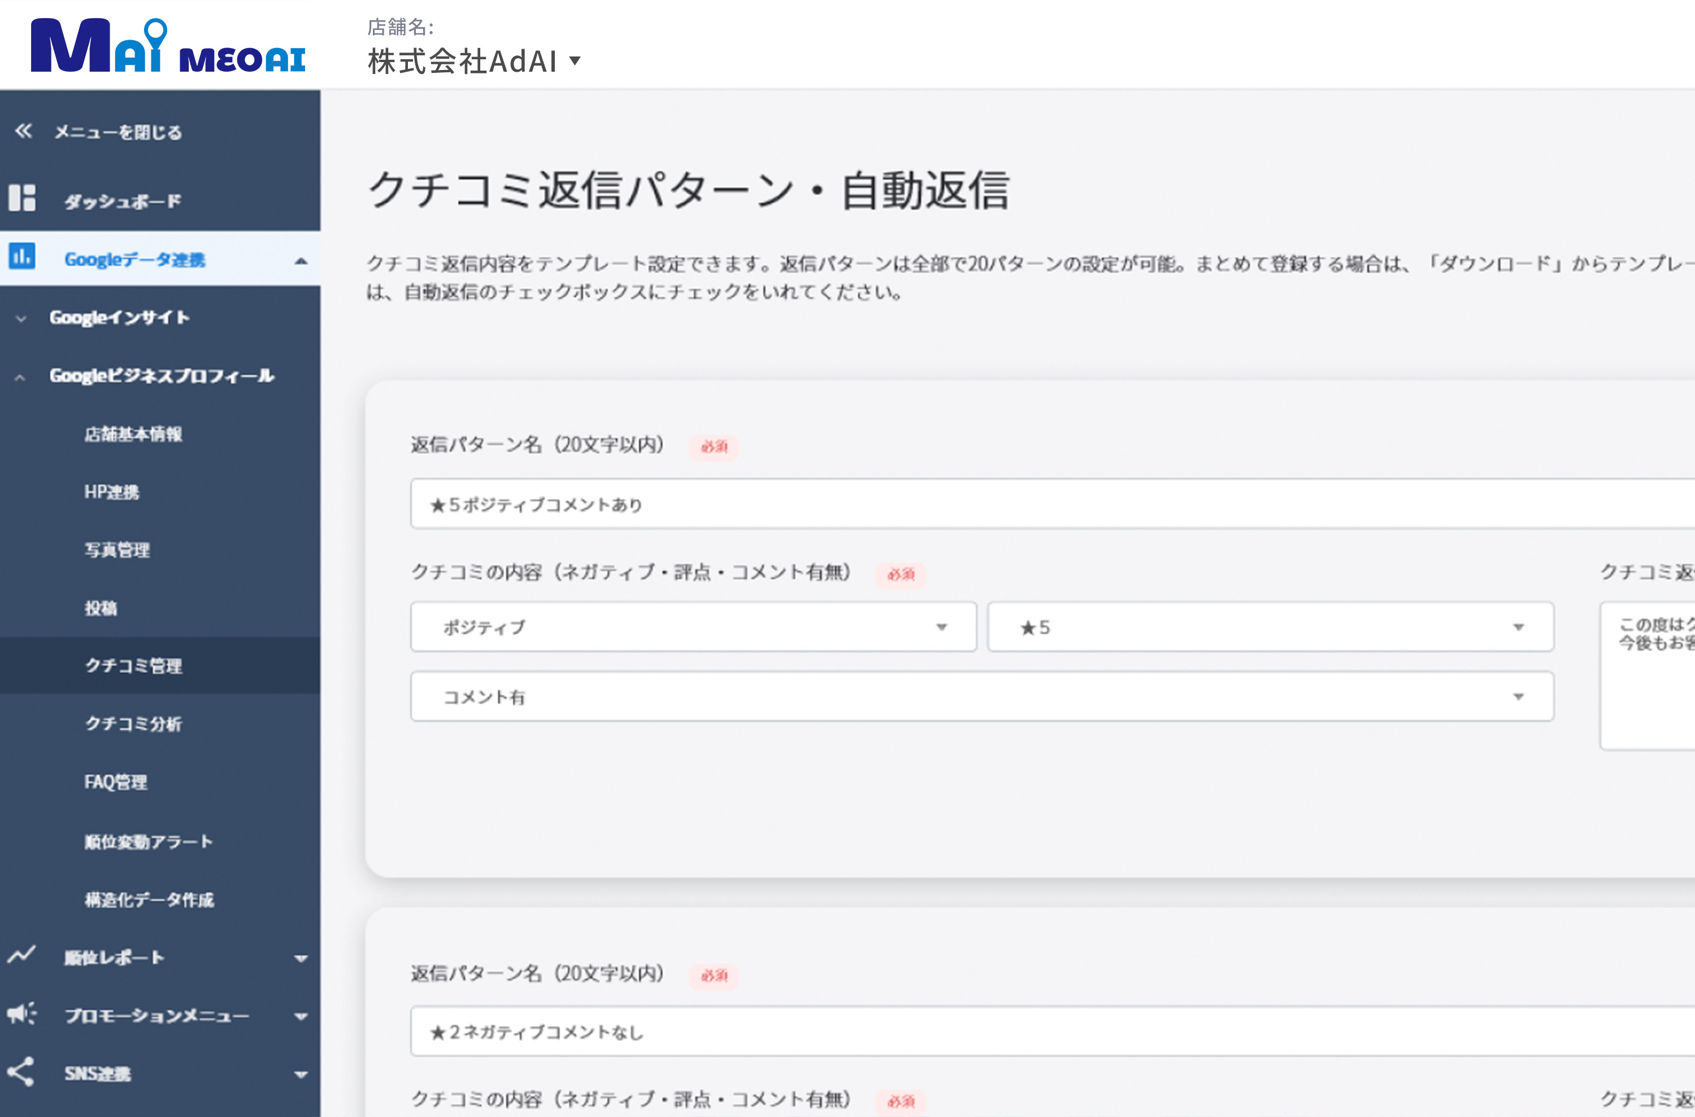The image size is (1695, 1117).
Task: Click the MEOAI logo
Action: pyautogui.click(x=168, y=46)
